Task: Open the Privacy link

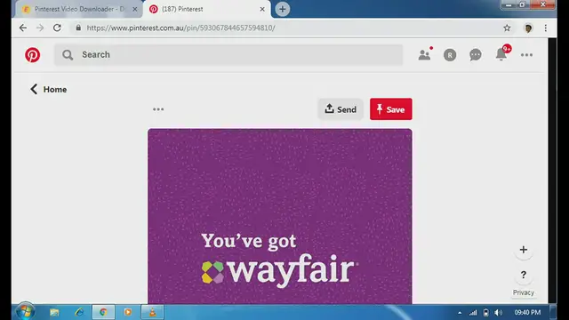Action: click(524, 292)
